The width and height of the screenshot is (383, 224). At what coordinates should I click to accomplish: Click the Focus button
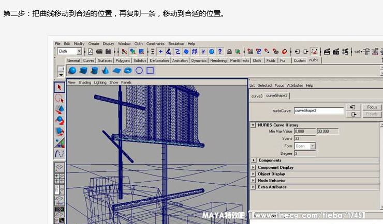372,107
